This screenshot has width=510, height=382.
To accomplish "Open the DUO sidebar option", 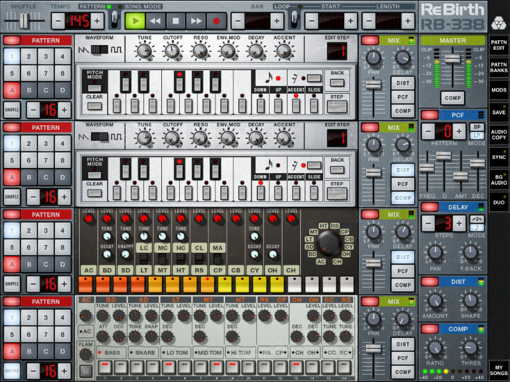I will pos(499,202).
